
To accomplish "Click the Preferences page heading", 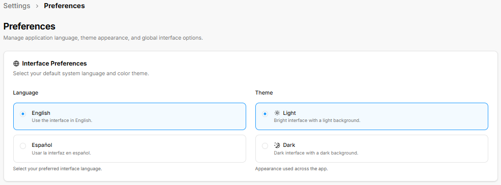I will [30, 26].
